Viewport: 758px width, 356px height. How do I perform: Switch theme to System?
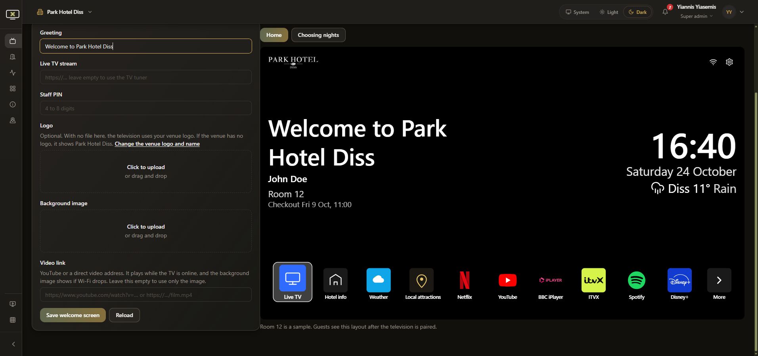(x=577, y=12)
